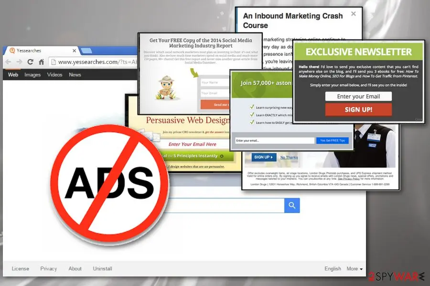This screenshot has width=430, height=286.
Task: Switch to the Web search tab
Action: pyautogui.click(x=13, y=74)
